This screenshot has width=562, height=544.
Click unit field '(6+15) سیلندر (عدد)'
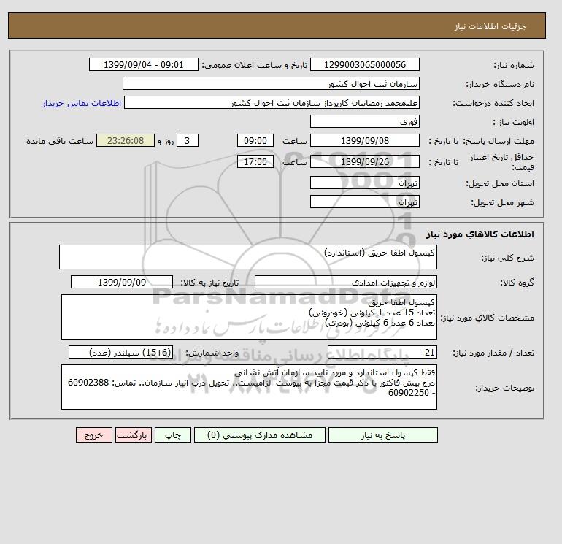tap(120, 353)
